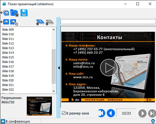Go to next slide button
The width and height of the screenshot is (156, 124).
point(142,113)
